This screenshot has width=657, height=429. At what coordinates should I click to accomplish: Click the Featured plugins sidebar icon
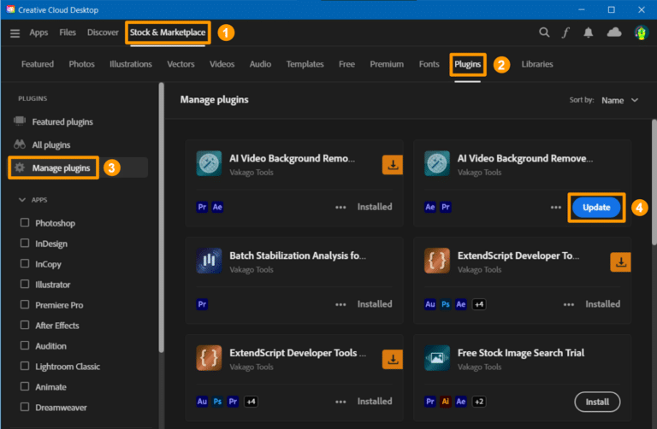click(x=20, y=121)
